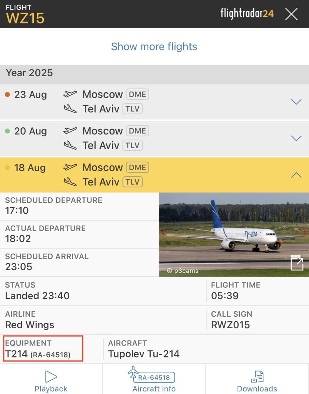This screenshot has height=394, width=309.
Task: Click the orange status dot for 23 Aug
Action: click(x=8, y=95)
